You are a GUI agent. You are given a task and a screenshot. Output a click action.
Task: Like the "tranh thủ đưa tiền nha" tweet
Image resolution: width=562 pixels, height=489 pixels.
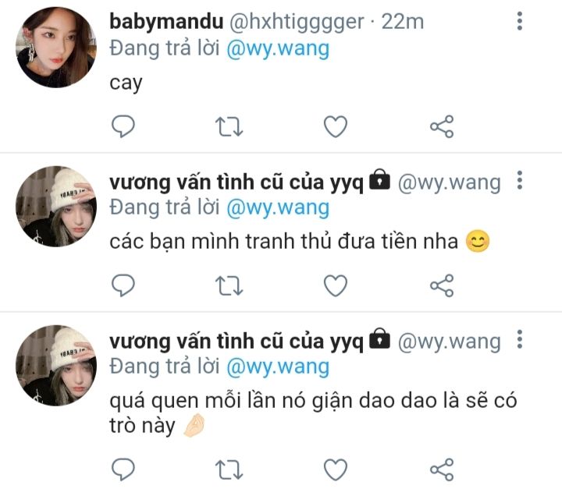click(x=336, y=285)
